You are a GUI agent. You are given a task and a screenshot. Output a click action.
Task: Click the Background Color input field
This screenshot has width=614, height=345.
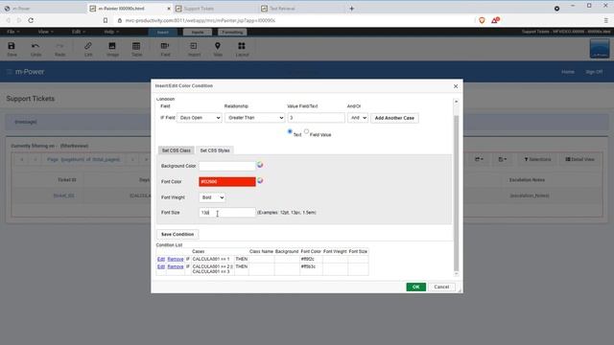click(x=227, y=166)
